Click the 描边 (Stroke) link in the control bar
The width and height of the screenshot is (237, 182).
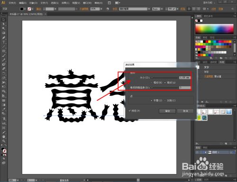click(x=38, y=9)
